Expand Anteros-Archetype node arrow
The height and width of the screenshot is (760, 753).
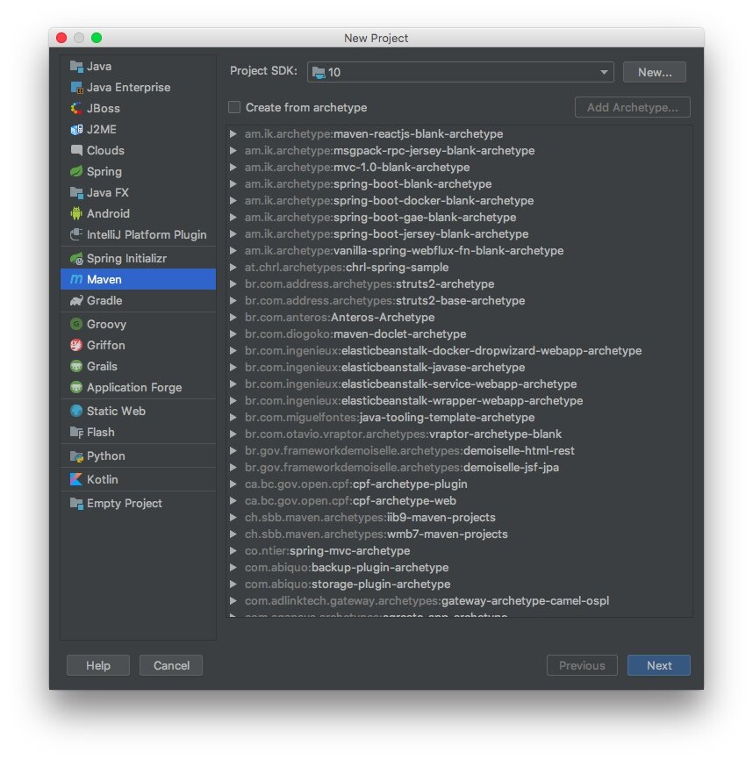[233, 318]
